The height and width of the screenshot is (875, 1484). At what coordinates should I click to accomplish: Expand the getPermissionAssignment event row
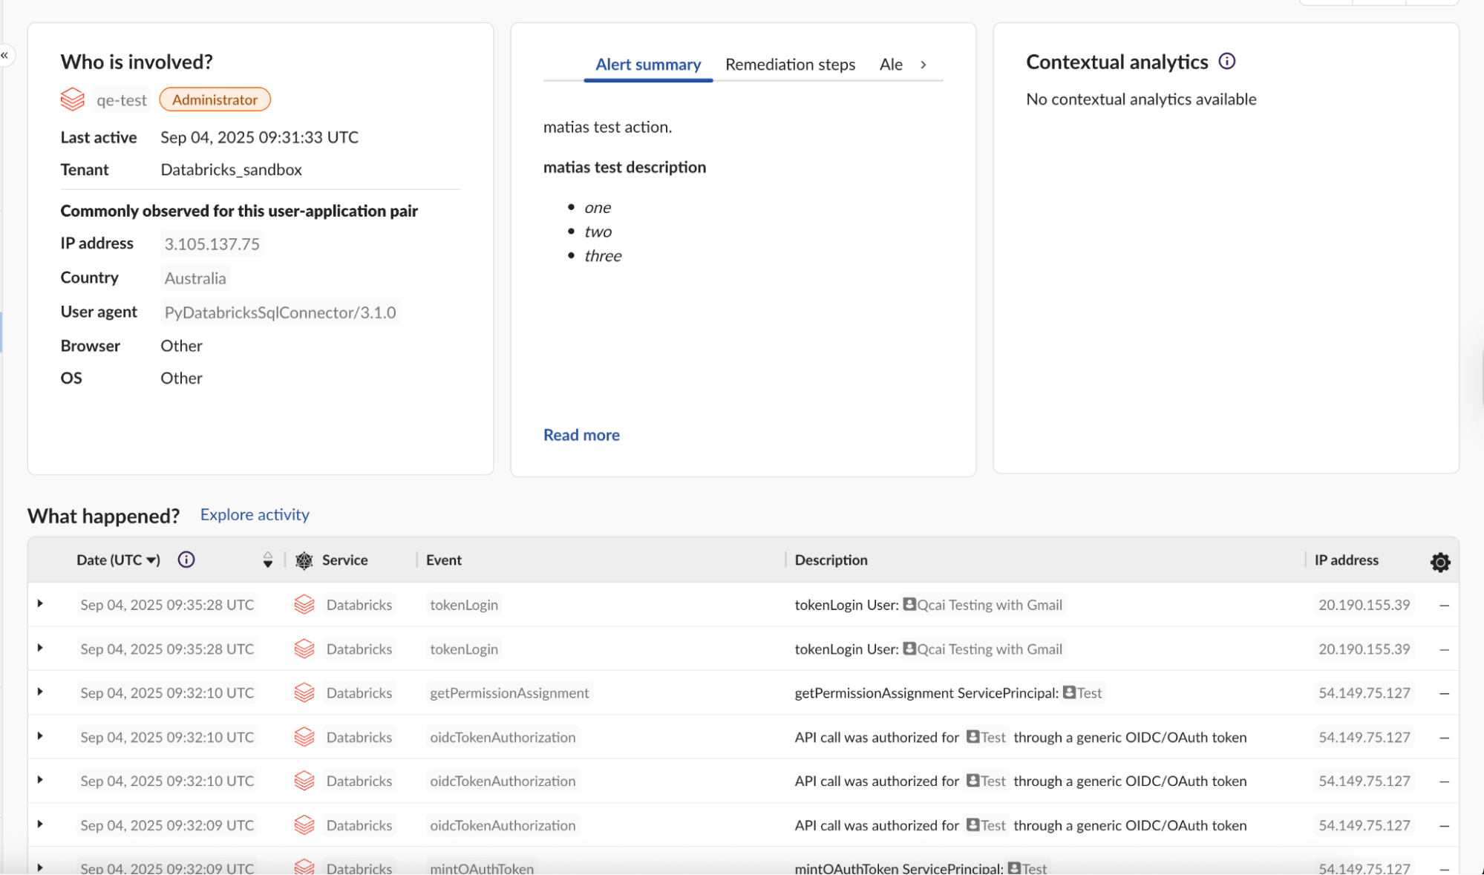(40, 692)
